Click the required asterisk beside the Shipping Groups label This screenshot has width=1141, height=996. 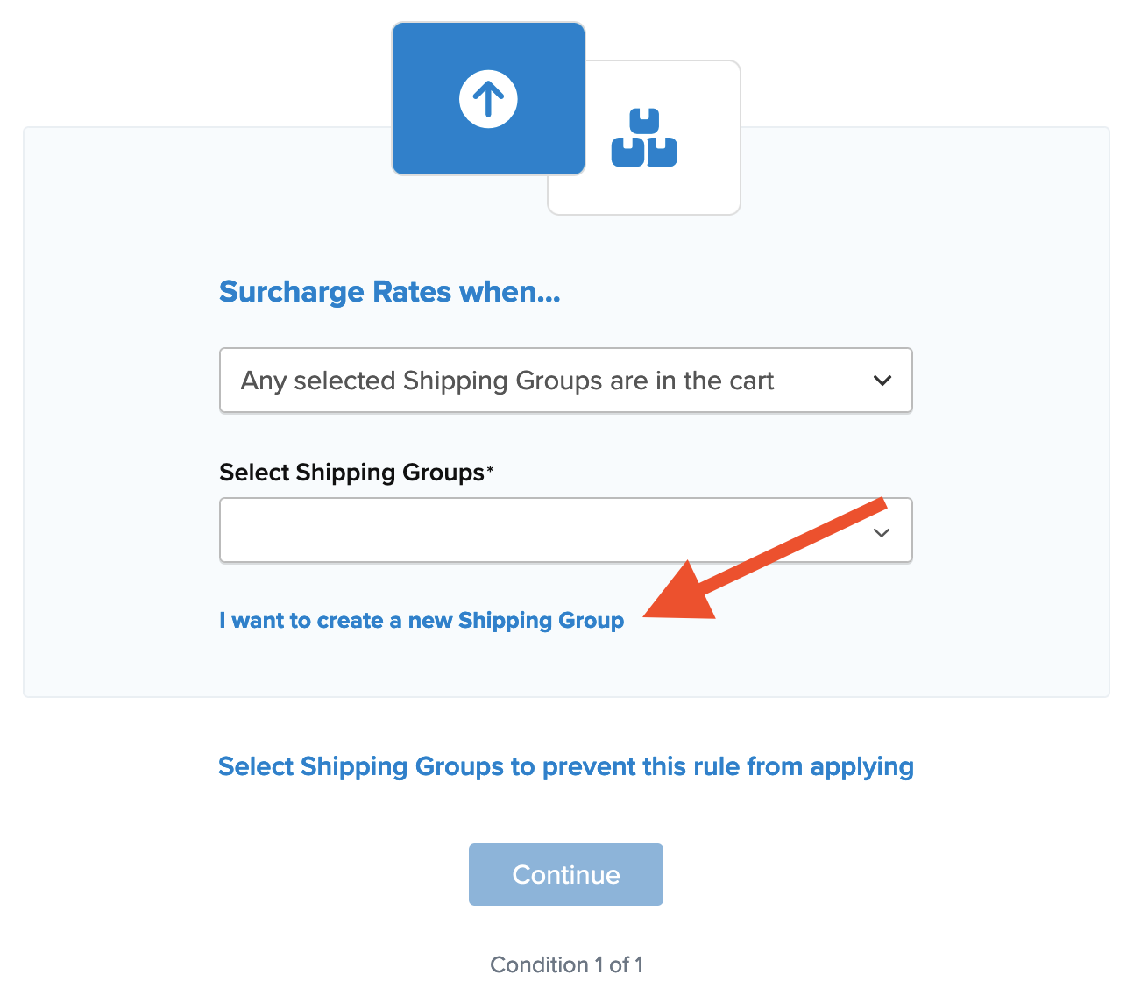(490, 470)
